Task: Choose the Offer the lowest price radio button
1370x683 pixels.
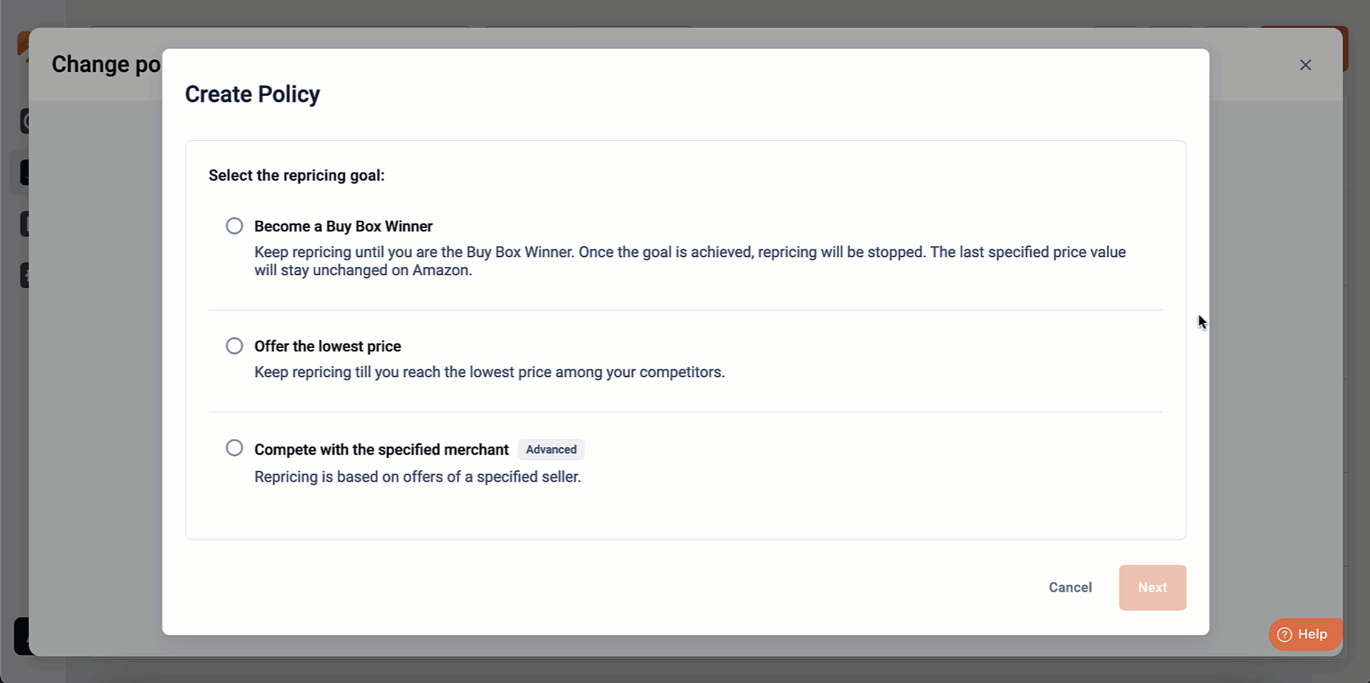Action: pos(234,346)
